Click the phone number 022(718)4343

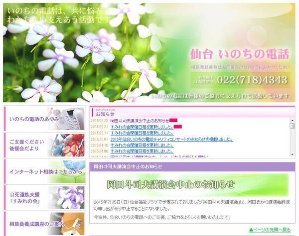(x=252, y=79)
